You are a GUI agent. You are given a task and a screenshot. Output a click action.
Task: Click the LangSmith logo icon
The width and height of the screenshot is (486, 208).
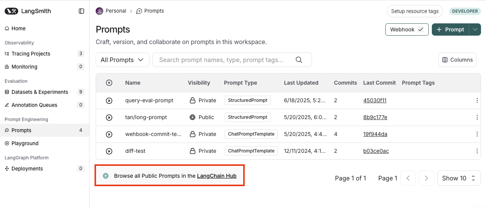[x=11, y=11]
